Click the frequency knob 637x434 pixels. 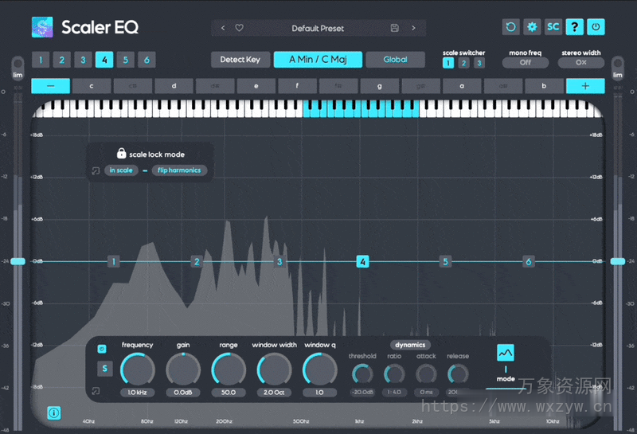[x=137, y=369]
